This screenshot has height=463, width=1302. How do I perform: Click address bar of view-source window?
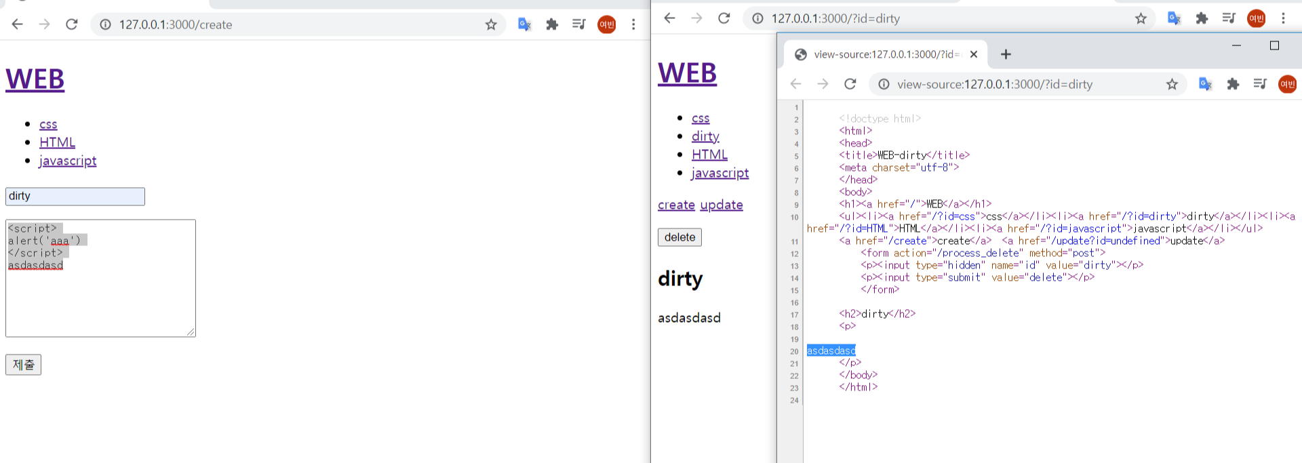tap(1027, 84)
